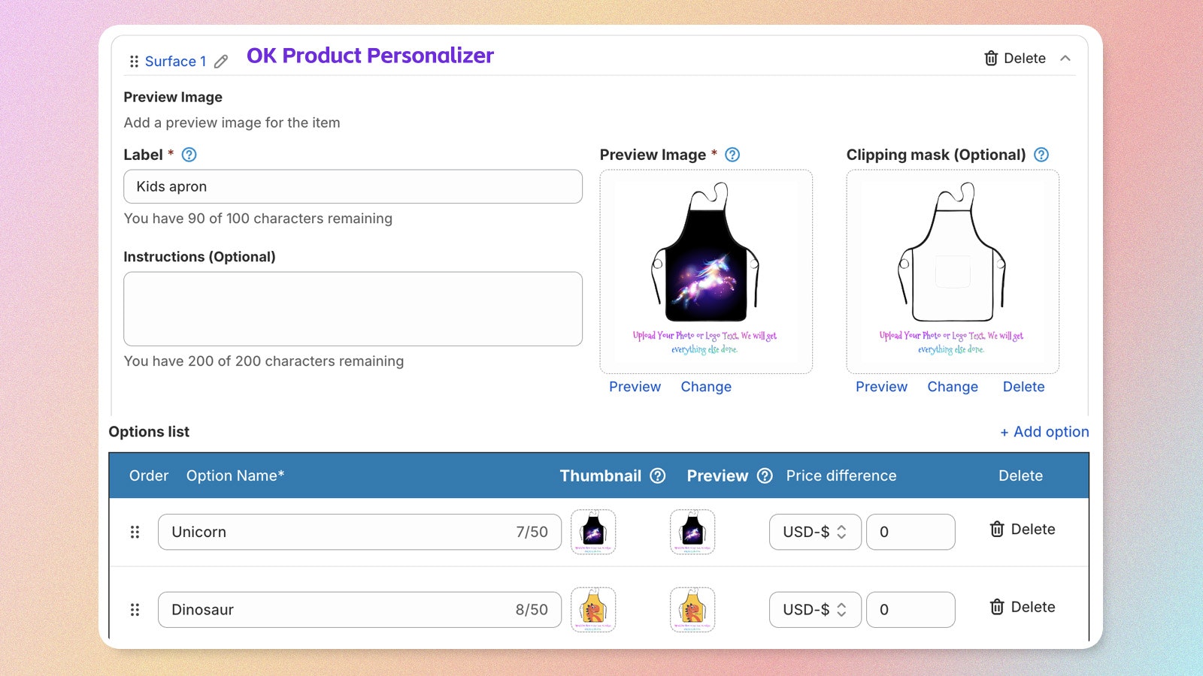The width and height of the screenshot is (1203, 676).
Task: Click Delete to remove the Clipping mask
Action: point(1023,387)
